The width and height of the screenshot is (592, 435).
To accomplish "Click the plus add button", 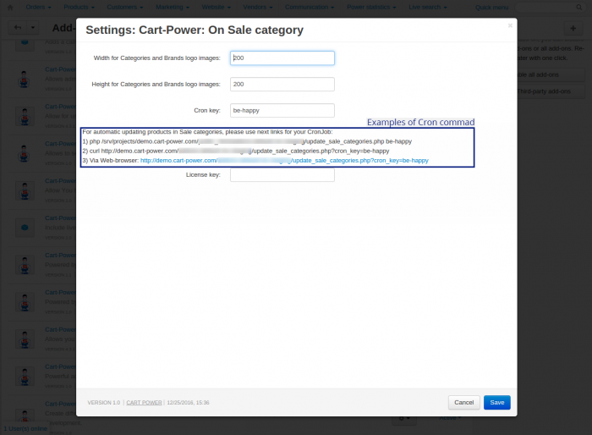I will coord(573,28).
